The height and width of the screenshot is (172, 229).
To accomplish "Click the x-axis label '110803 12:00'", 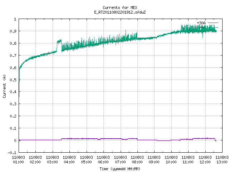I will click(x=205, y=159).
